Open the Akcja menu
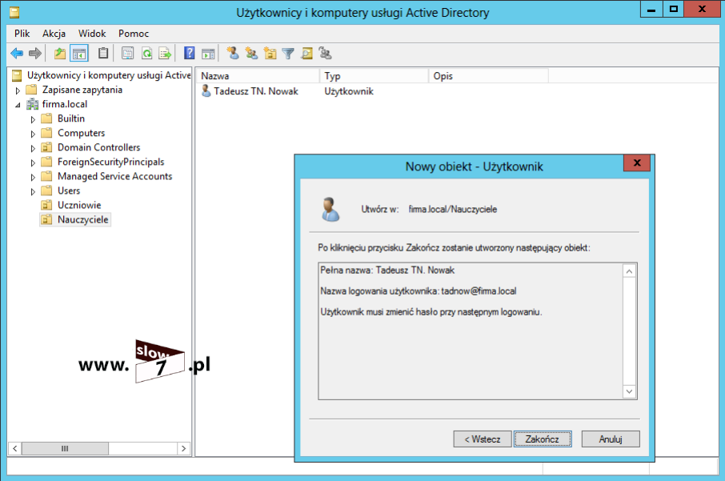Image resolution: width=725 pixels, height=481 pixels. (54, 34)
